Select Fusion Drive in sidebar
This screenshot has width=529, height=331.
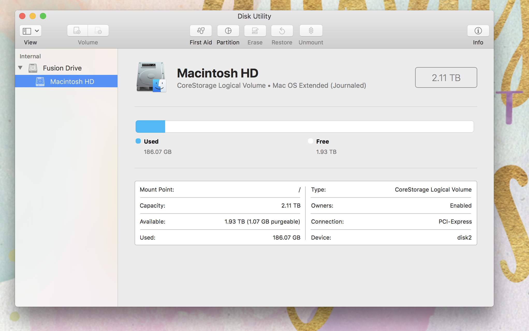coord(62,68)
